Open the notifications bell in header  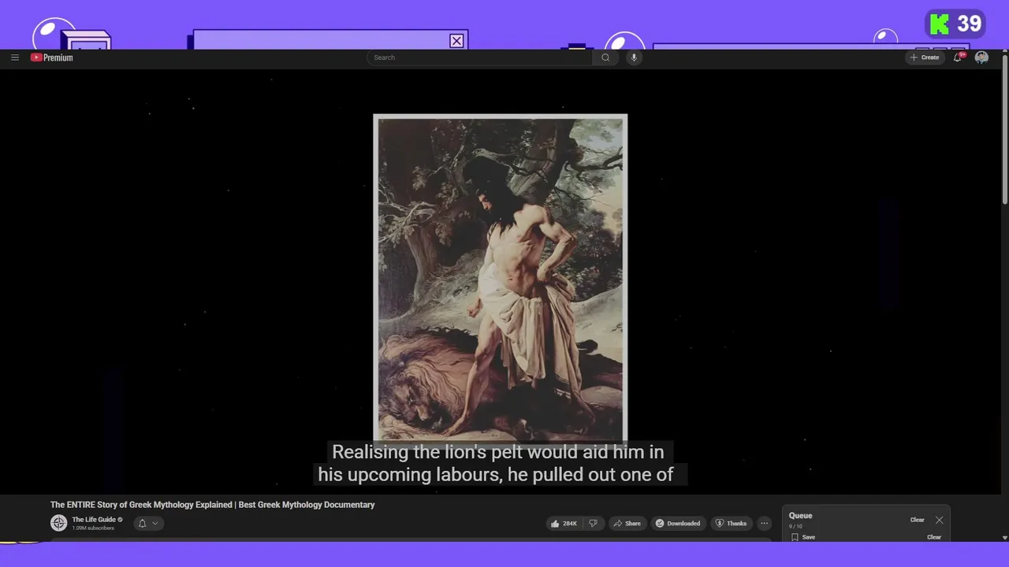958,57
